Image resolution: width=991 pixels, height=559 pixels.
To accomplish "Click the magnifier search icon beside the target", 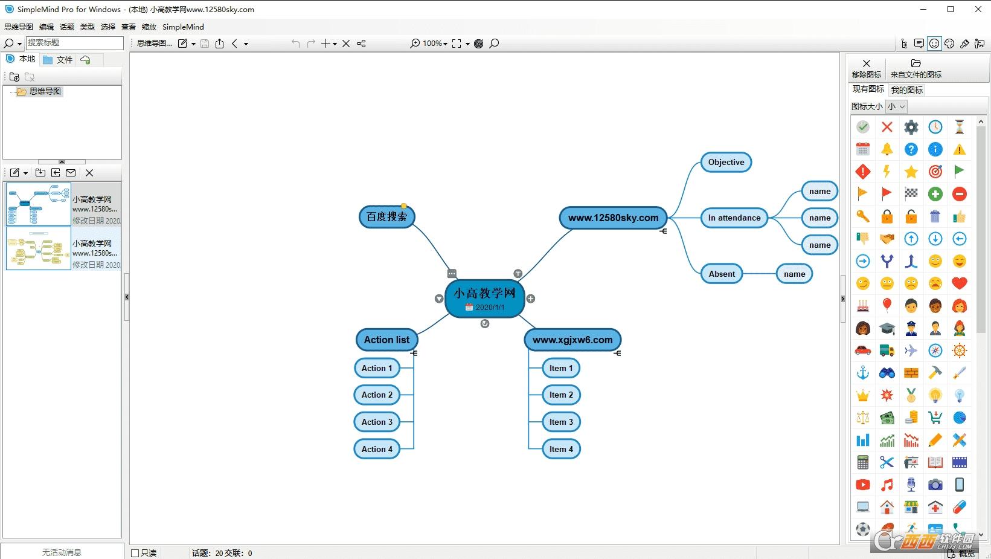I will [494, 44].
